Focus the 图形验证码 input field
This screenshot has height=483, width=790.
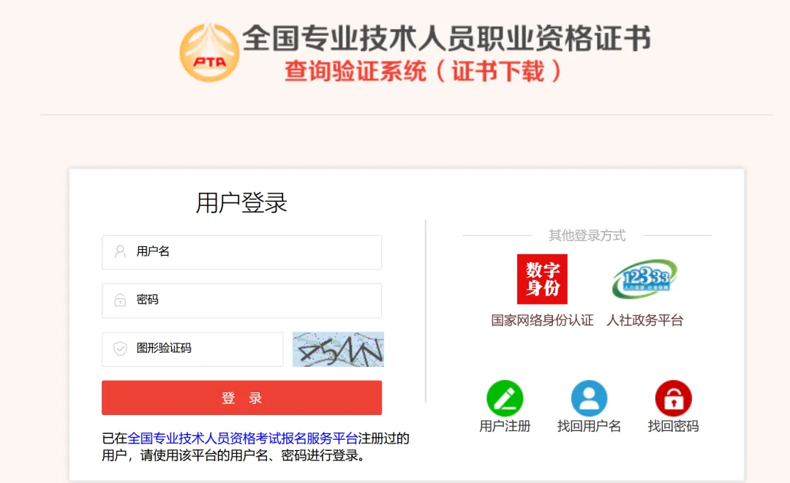(192, 349)
